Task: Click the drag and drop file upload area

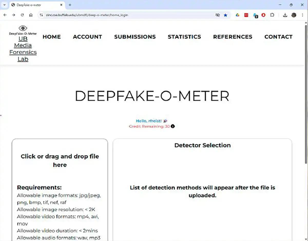Action: tap(60, 160)
